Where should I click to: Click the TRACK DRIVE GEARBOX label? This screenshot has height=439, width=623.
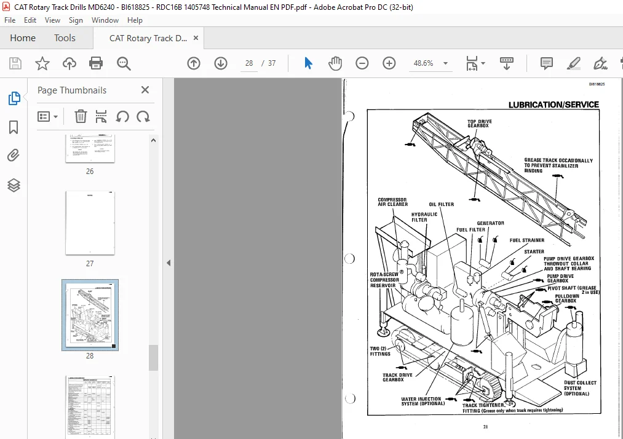(397, 378)
